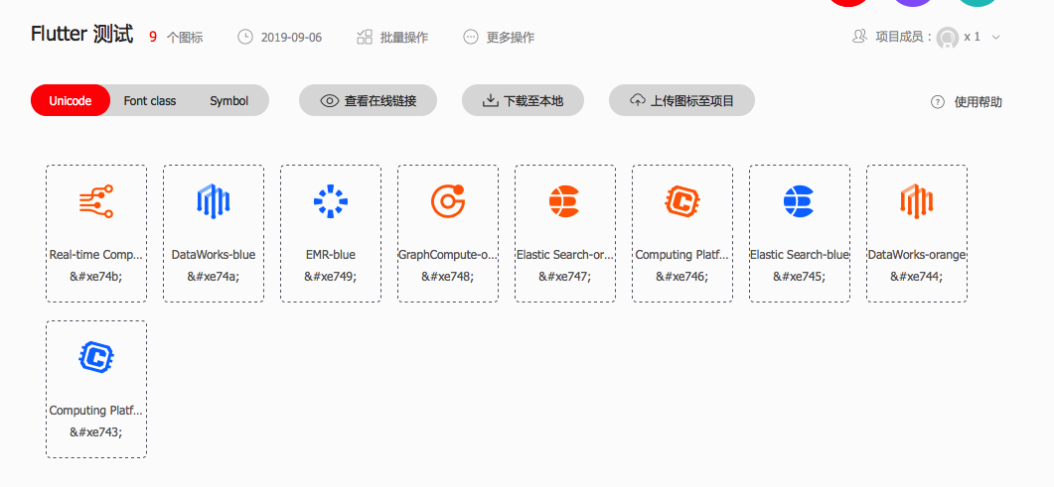Select the GraphCompute orange icon

tap(448, 200)
